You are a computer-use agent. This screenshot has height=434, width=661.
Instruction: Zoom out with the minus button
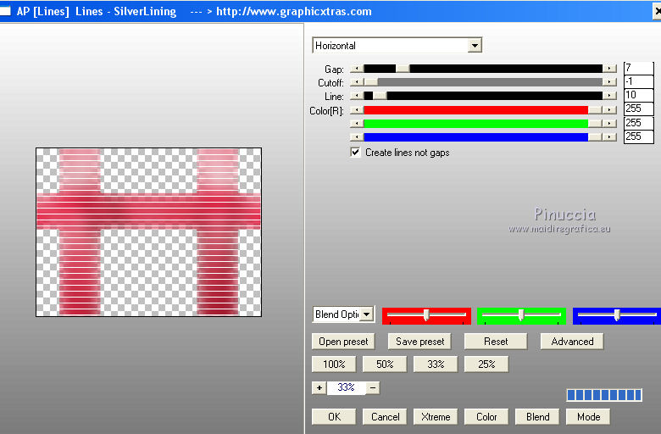(373, 387)
